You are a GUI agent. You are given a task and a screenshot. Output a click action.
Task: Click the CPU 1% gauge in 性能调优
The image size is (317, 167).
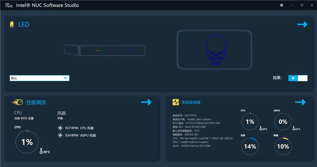(27, 142)
